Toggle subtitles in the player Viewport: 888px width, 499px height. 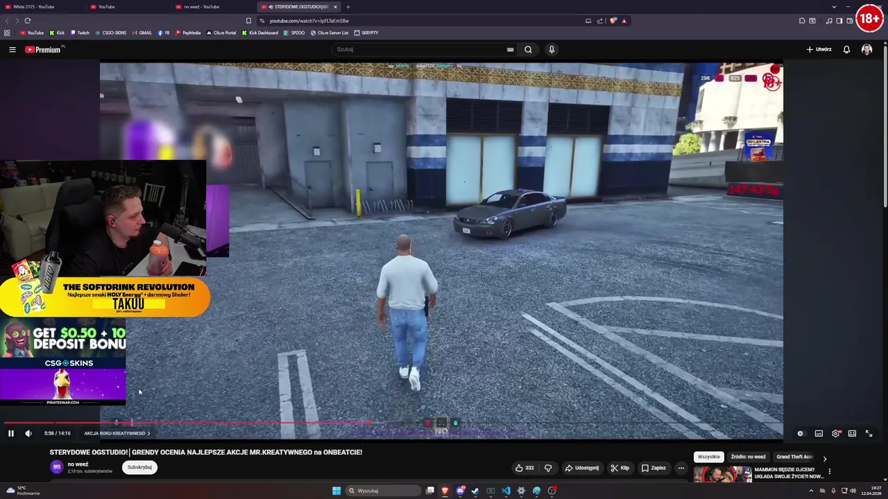(819, 433)
